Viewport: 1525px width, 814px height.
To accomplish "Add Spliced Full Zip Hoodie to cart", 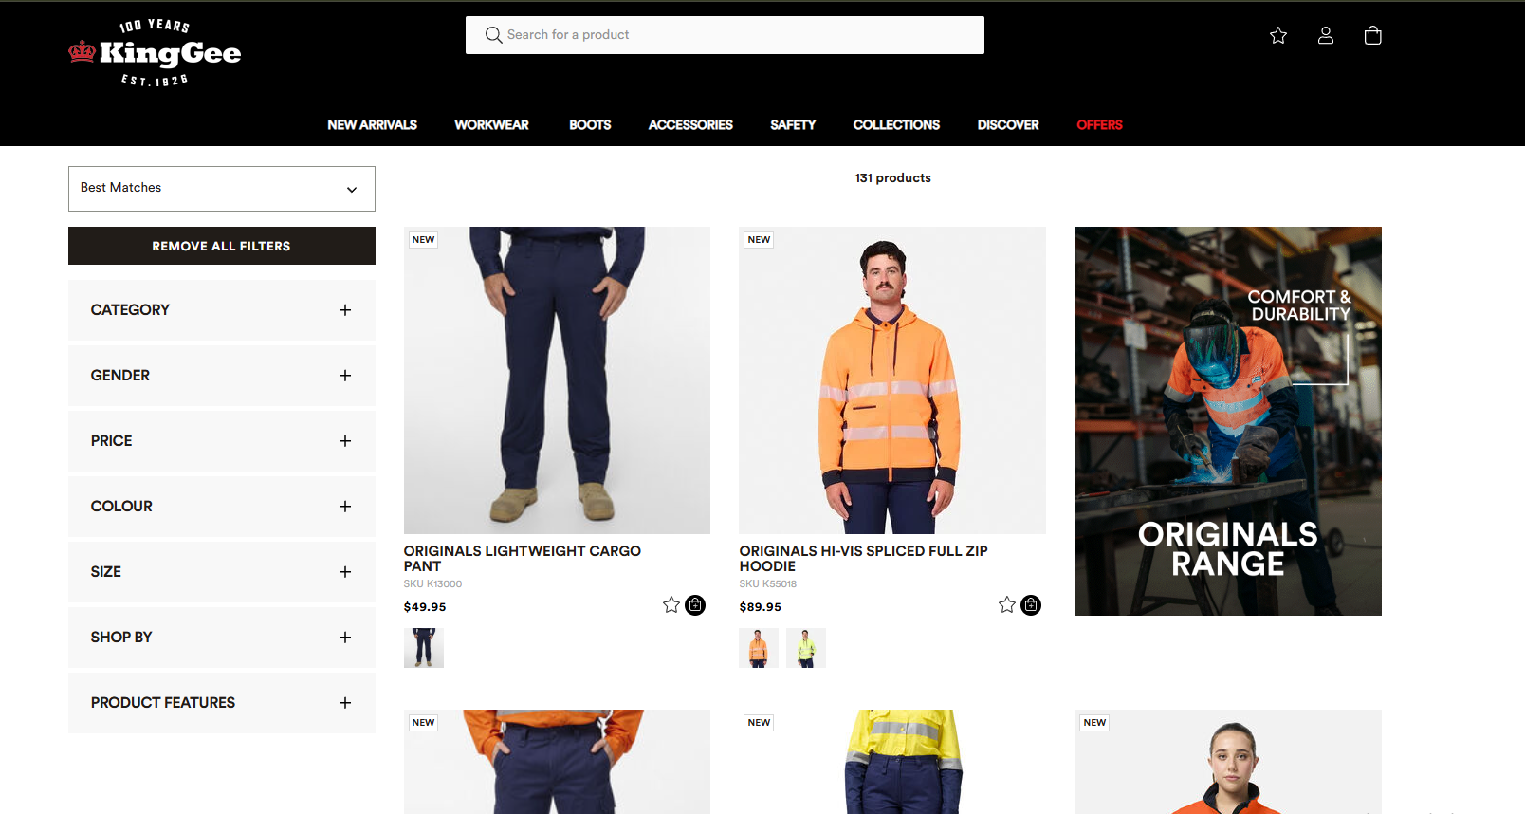I will point(1031,604).
